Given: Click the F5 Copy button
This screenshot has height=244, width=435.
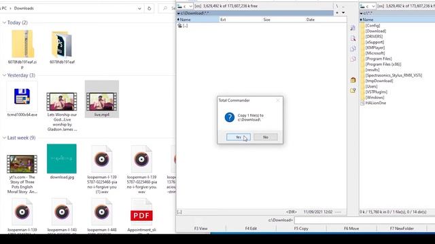Looking at the screenshot, I should tap(301, 228).
